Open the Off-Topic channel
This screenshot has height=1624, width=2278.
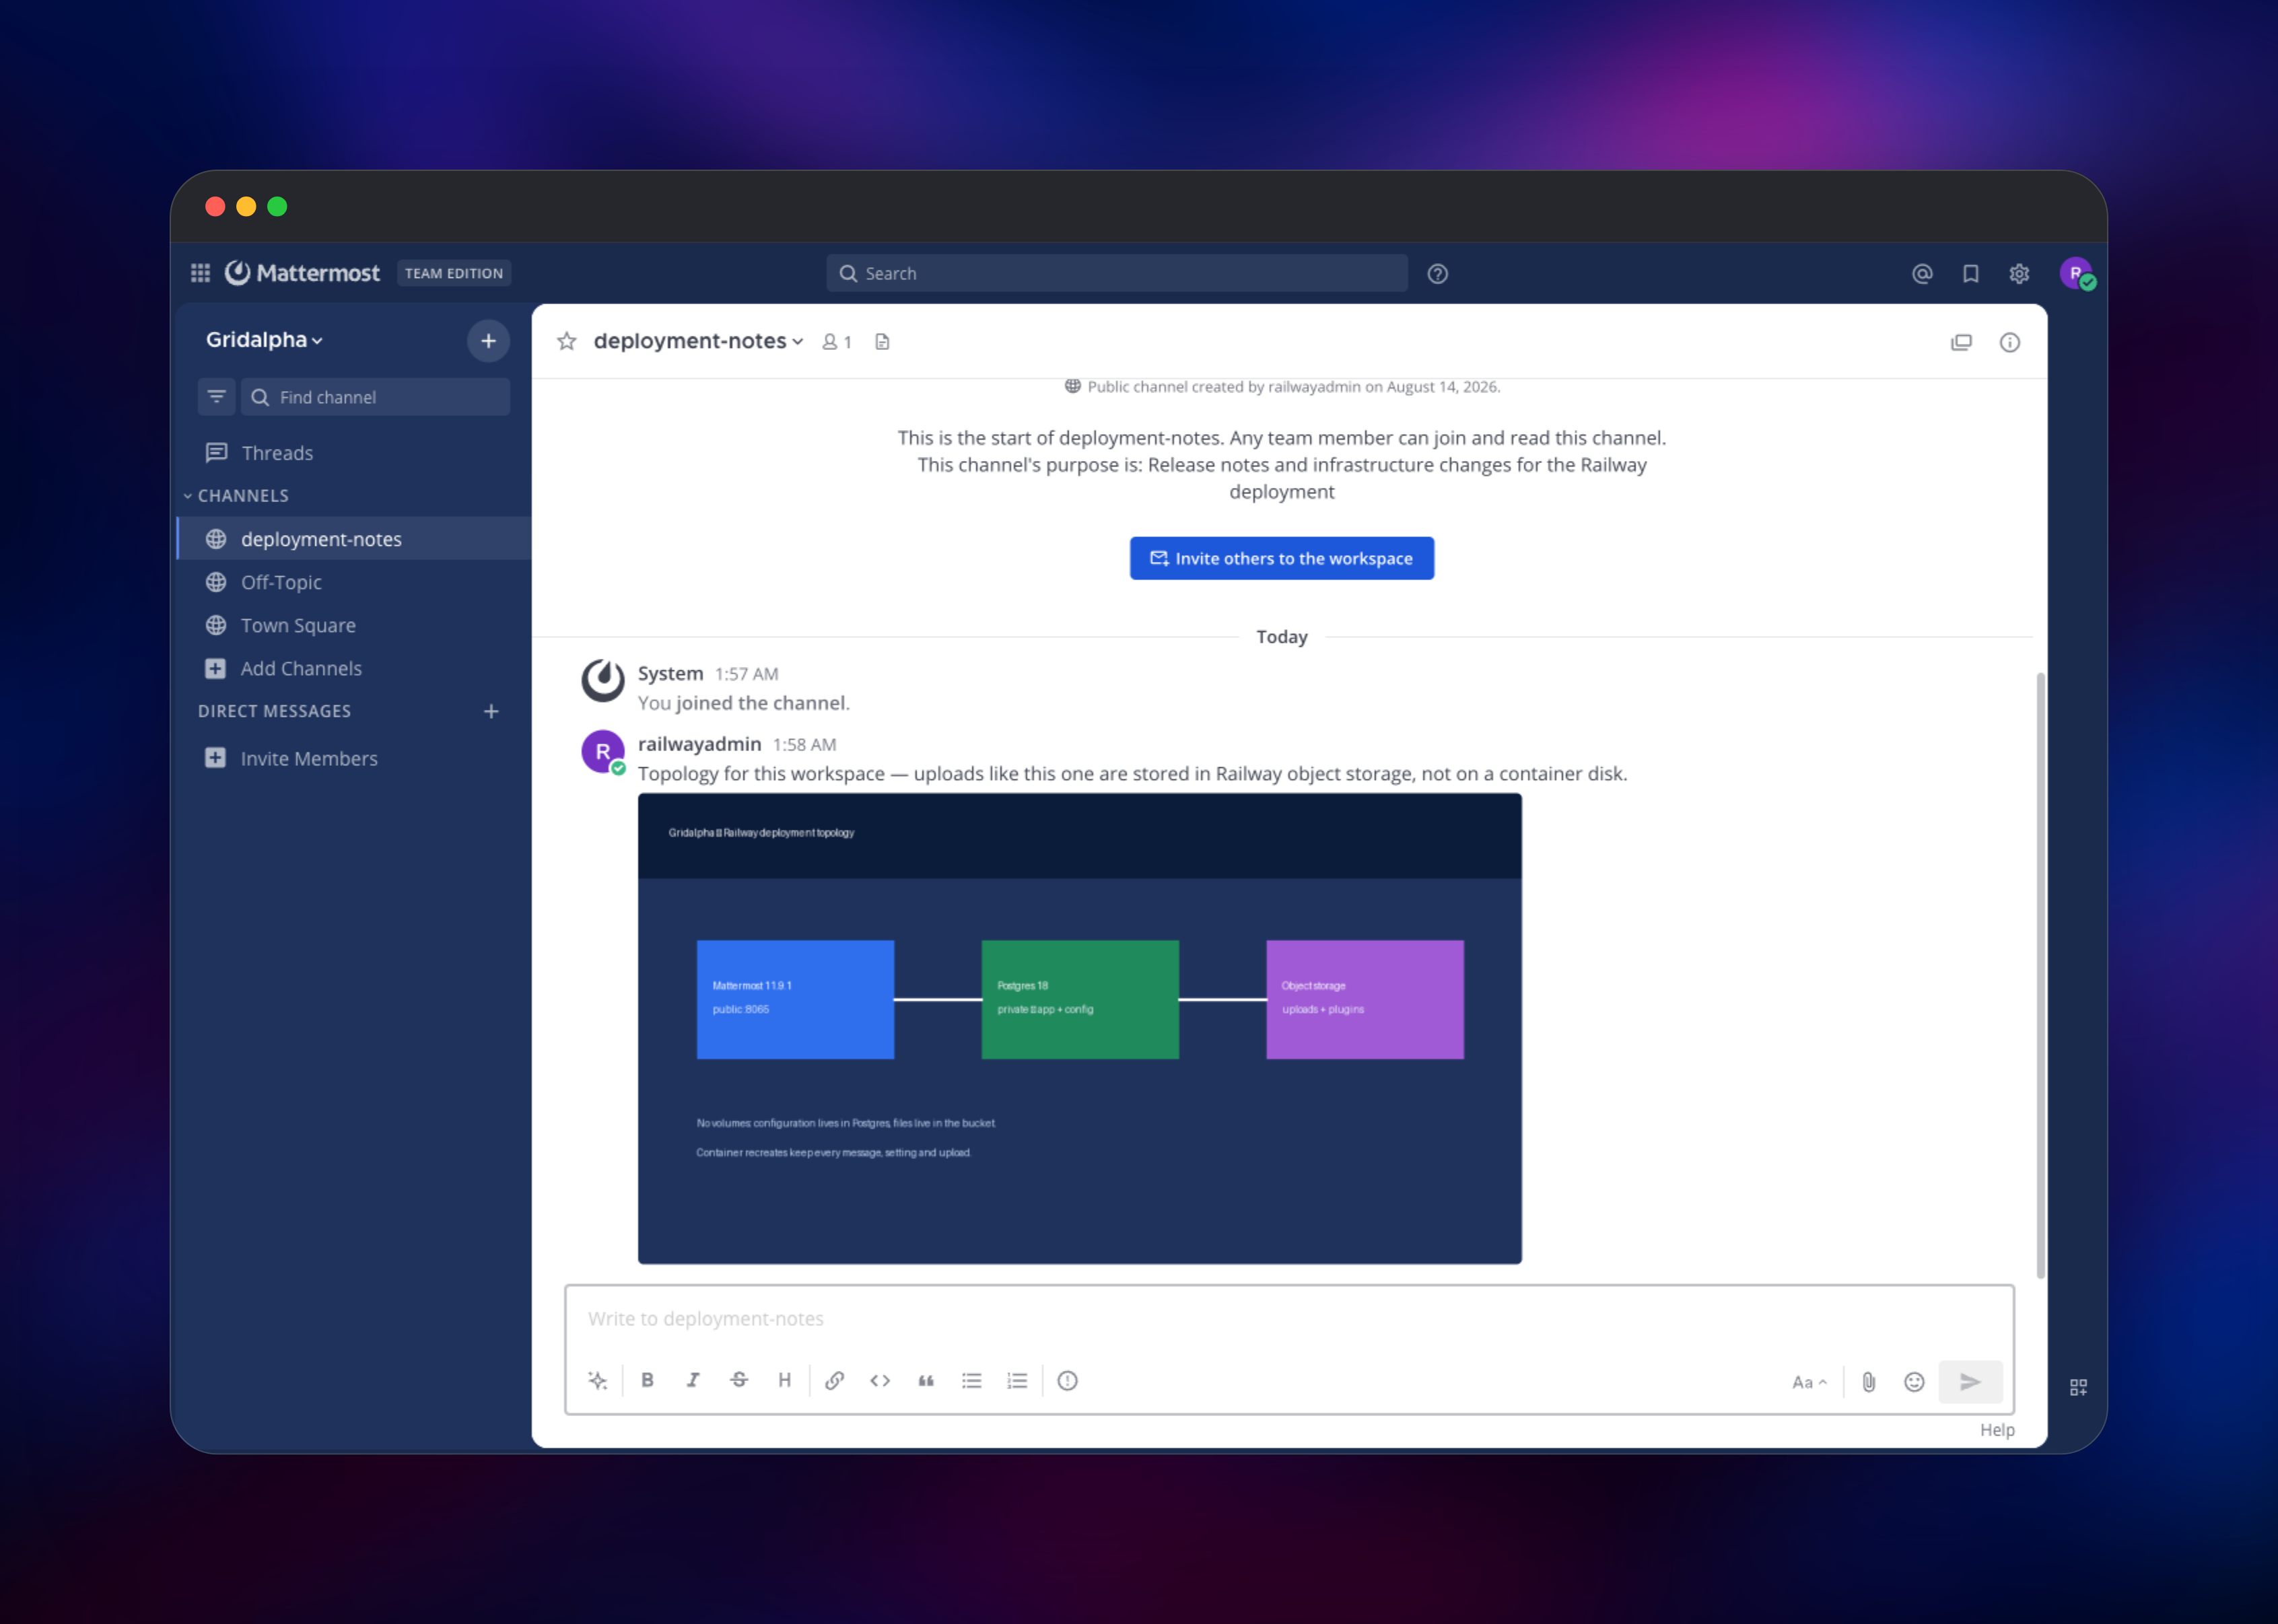354,582
